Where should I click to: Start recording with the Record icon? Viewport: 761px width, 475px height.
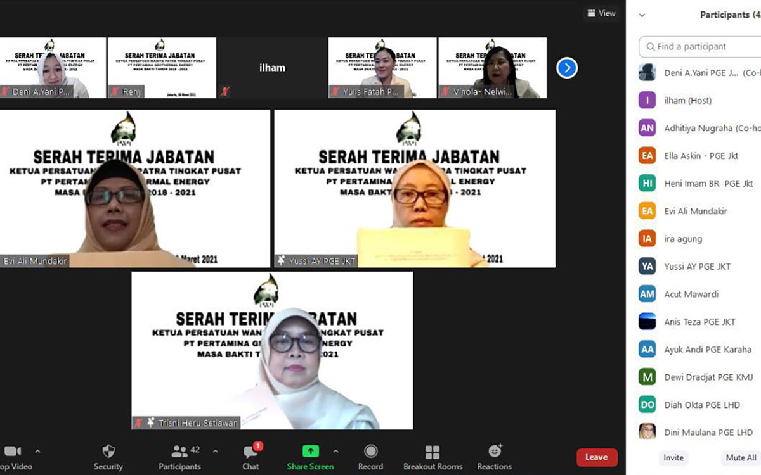point(370,452)
